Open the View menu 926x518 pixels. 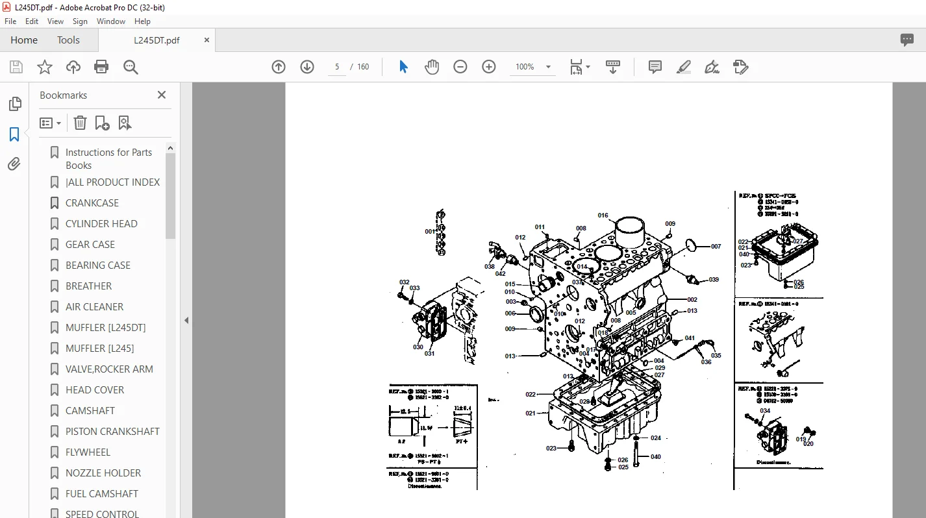tap(55, 21)
